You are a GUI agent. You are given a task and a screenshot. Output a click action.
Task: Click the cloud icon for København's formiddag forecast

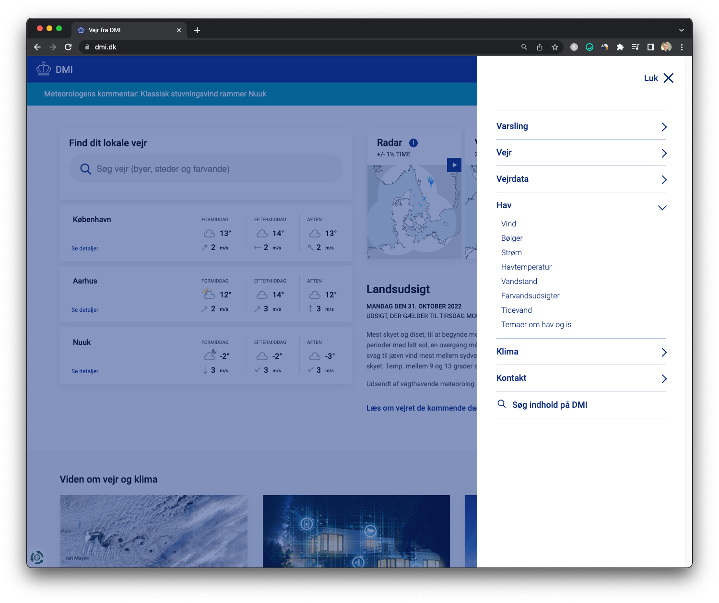click(209, 233)
